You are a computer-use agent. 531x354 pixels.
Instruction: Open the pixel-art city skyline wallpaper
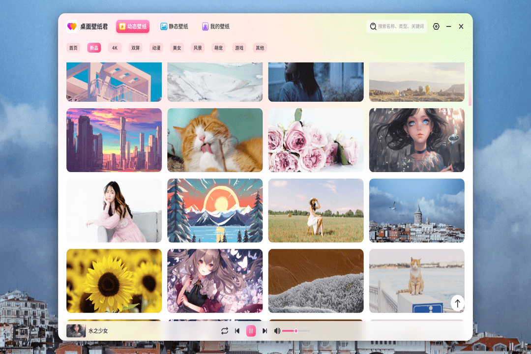[x=114, y=140]
